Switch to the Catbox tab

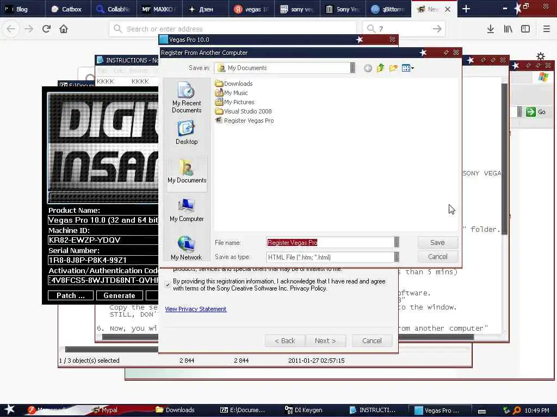pos(68,9)
